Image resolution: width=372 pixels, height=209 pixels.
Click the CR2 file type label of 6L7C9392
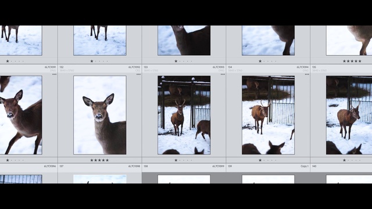point(138,71)
